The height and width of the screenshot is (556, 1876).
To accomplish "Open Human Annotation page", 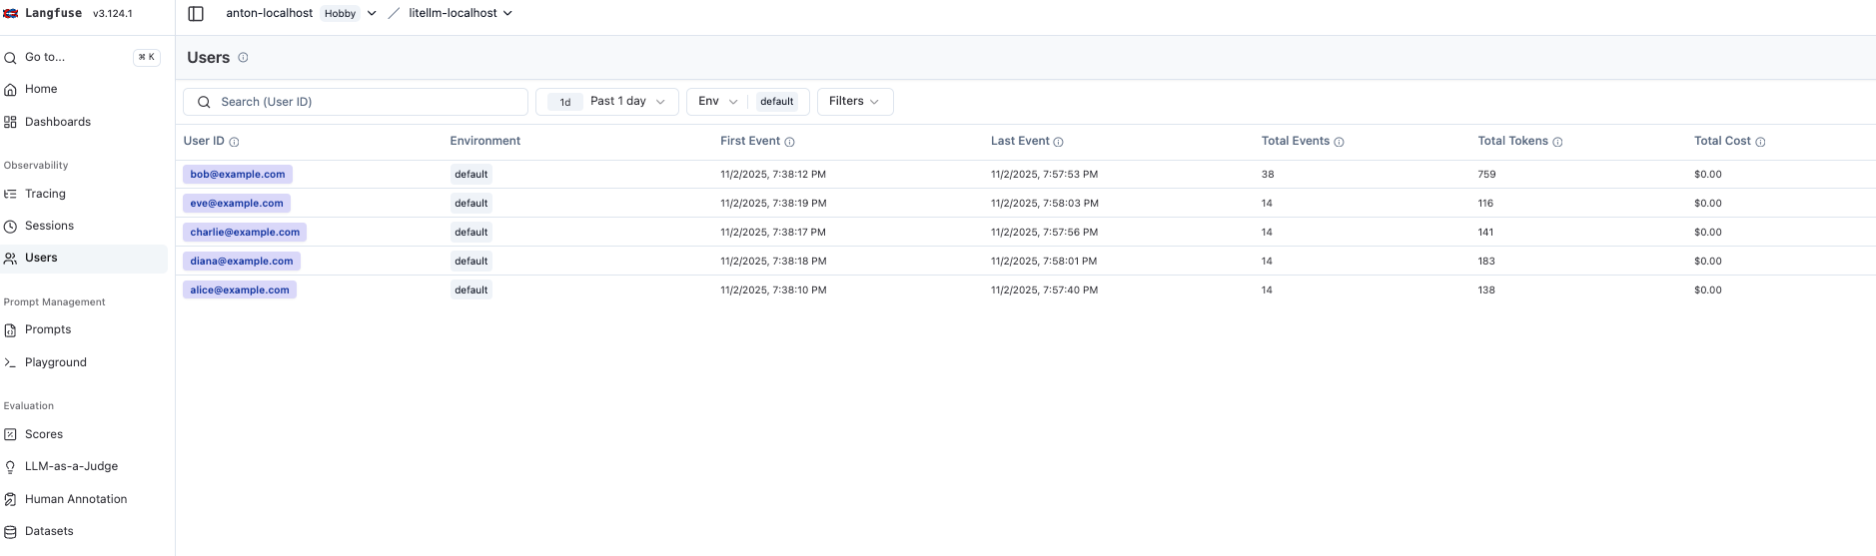I will (x=84, y=499).
